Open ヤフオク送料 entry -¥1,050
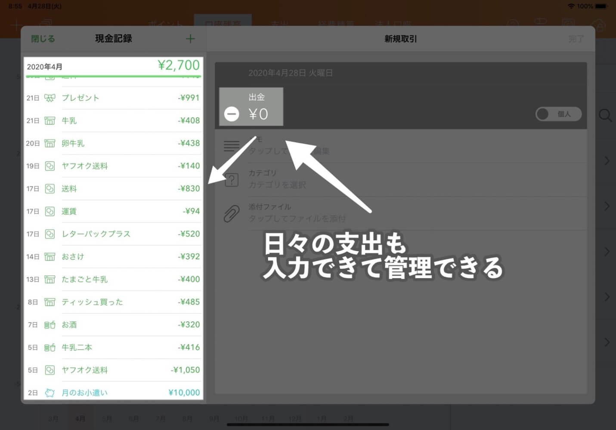This screenshot has width=616, height=430. pos(113,370)
